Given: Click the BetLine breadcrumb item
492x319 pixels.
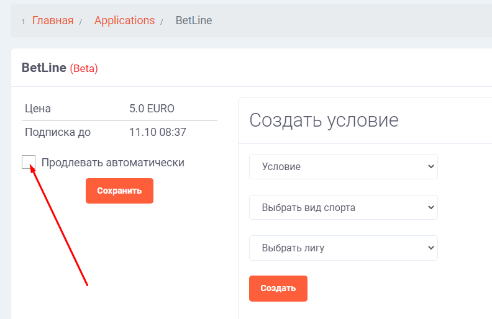Looking at the screenshot, I should coord(194,20).
